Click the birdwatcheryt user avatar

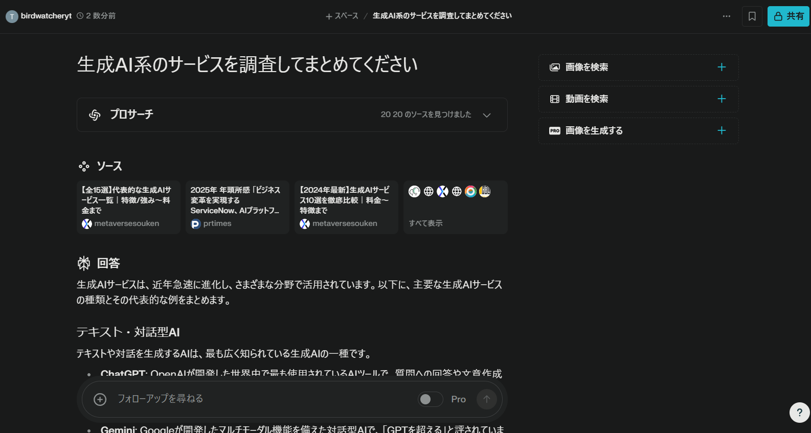coord(12,16)
